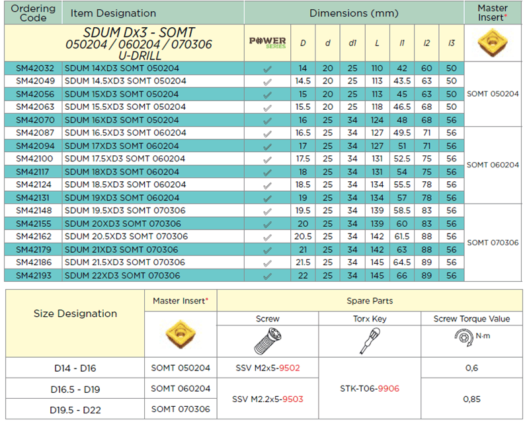Select ordering code SM42193

[34, 275]
